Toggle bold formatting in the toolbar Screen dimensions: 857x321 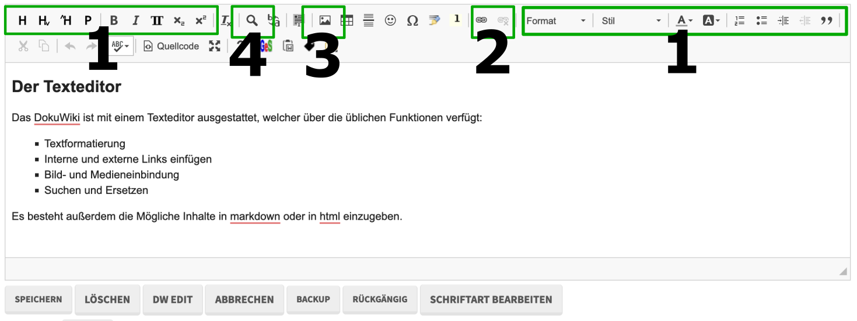[x=114, y=20]
